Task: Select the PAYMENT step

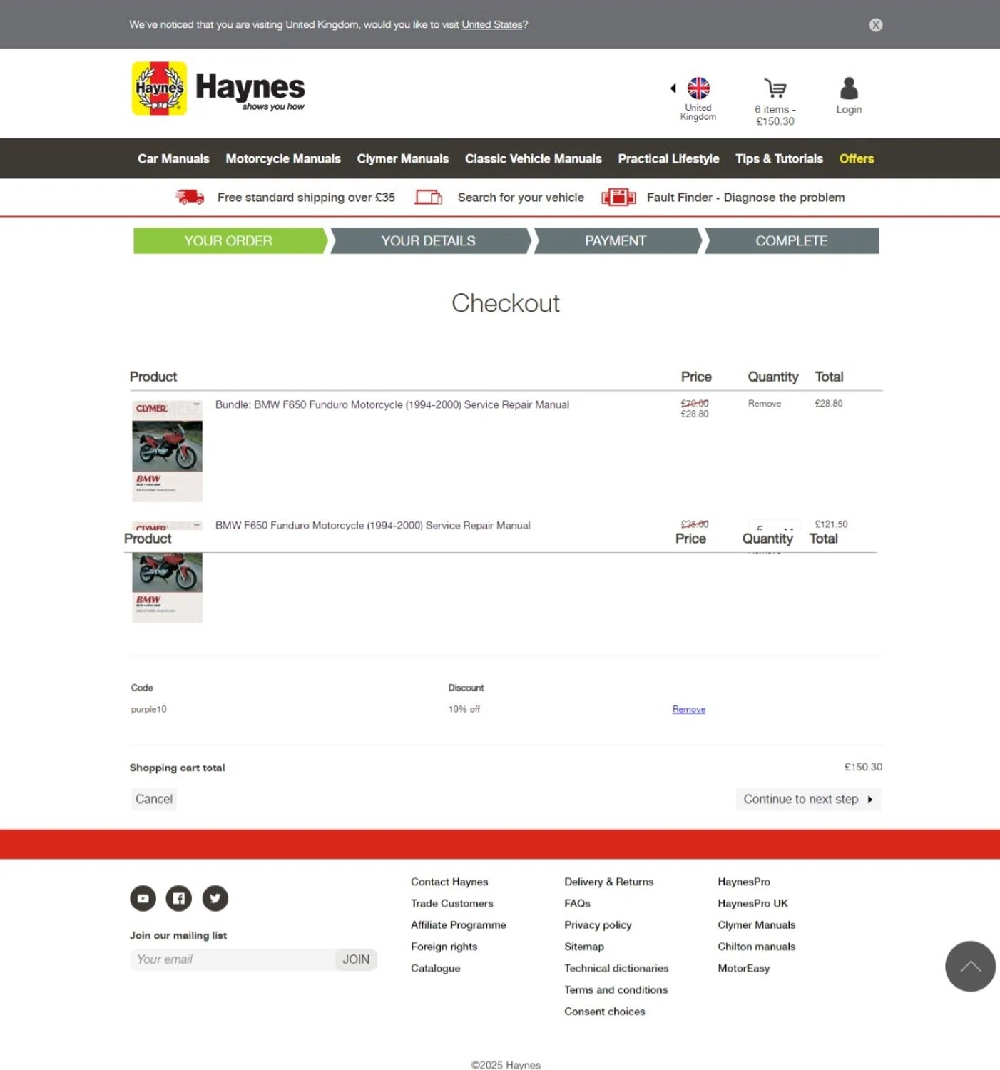Action: coord(616,241)
